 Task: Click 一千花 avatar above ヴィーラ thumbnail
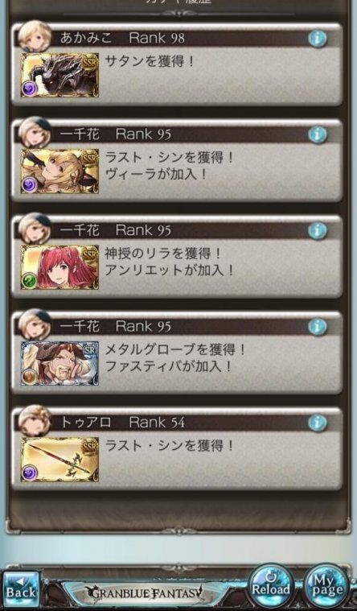(x=35, y=133)
